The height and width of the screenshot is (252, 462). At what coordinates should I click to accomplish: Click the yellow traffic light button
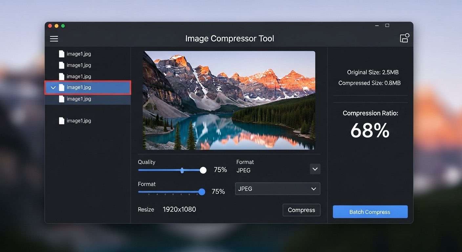(56, 26)
